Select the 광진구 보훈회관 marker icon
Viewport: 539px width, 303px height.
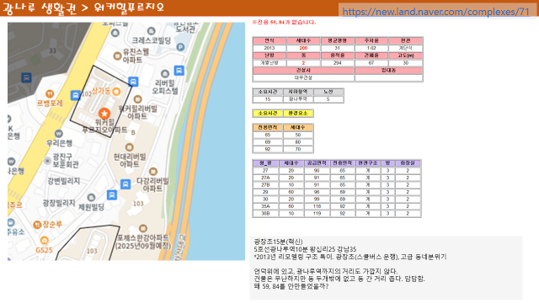point(47,161)
